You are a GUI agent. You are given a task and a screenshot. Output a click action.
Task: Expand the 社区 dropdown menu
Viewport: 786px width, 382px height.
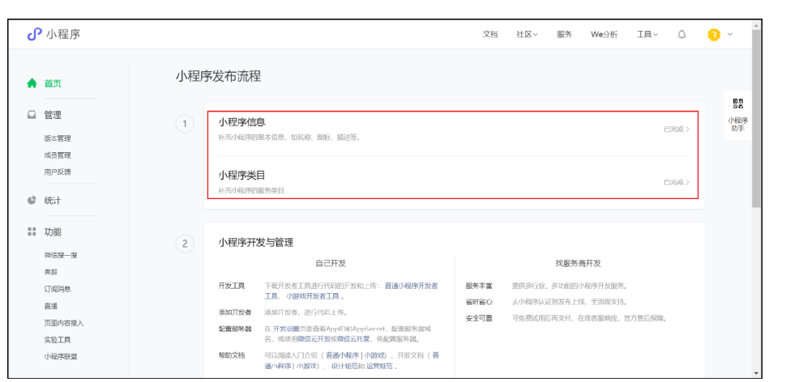tap(527, 35)
